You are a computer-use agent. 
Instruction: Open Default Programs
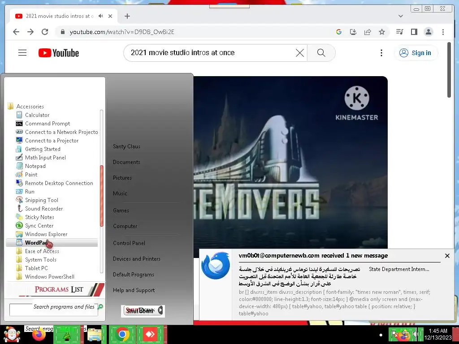[134, 275]
